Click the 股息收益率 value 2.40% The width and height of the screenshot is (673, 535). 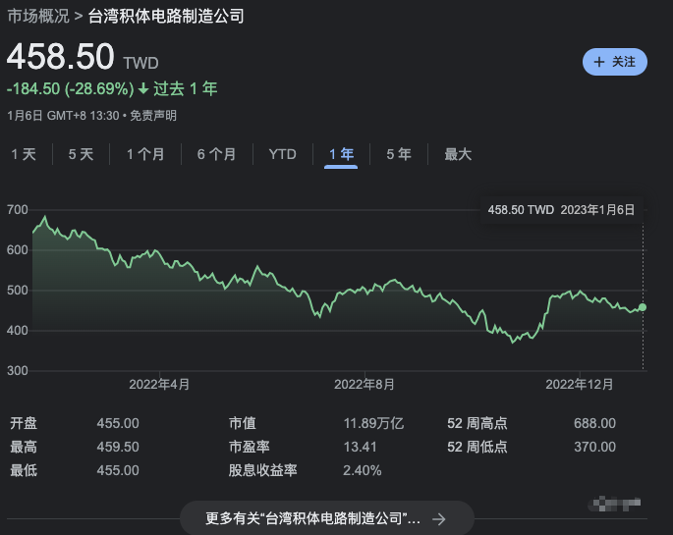point(363,470)
